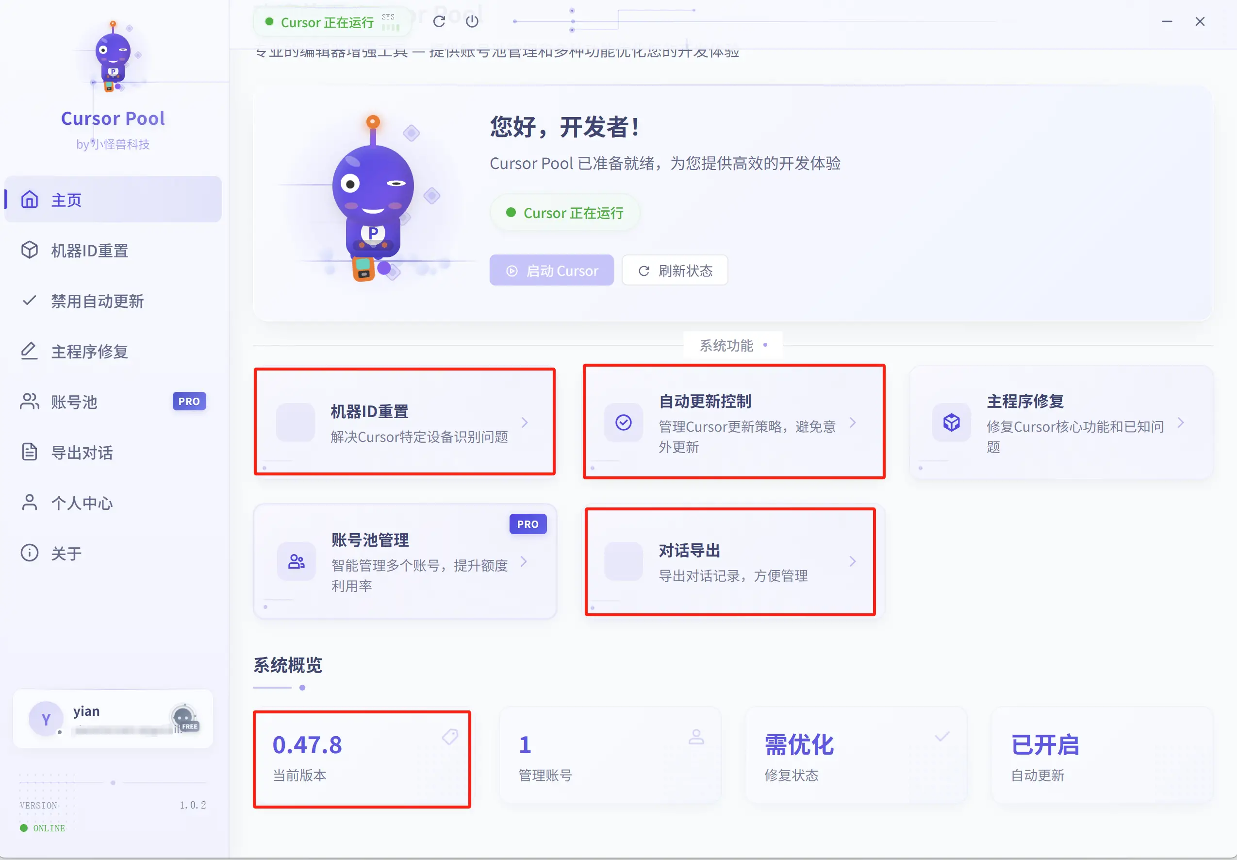The image size is (1237, 860).
Task: Click the 需优化 repair status value
Action: click(x=799, y=745)
